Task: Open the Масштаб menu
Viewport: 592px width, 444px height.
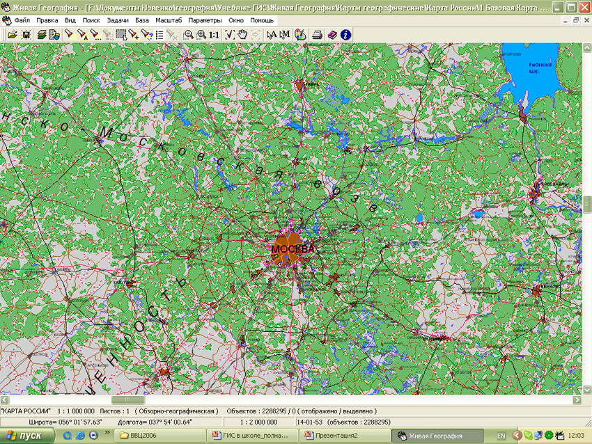Action: click(x=169, y=20)
